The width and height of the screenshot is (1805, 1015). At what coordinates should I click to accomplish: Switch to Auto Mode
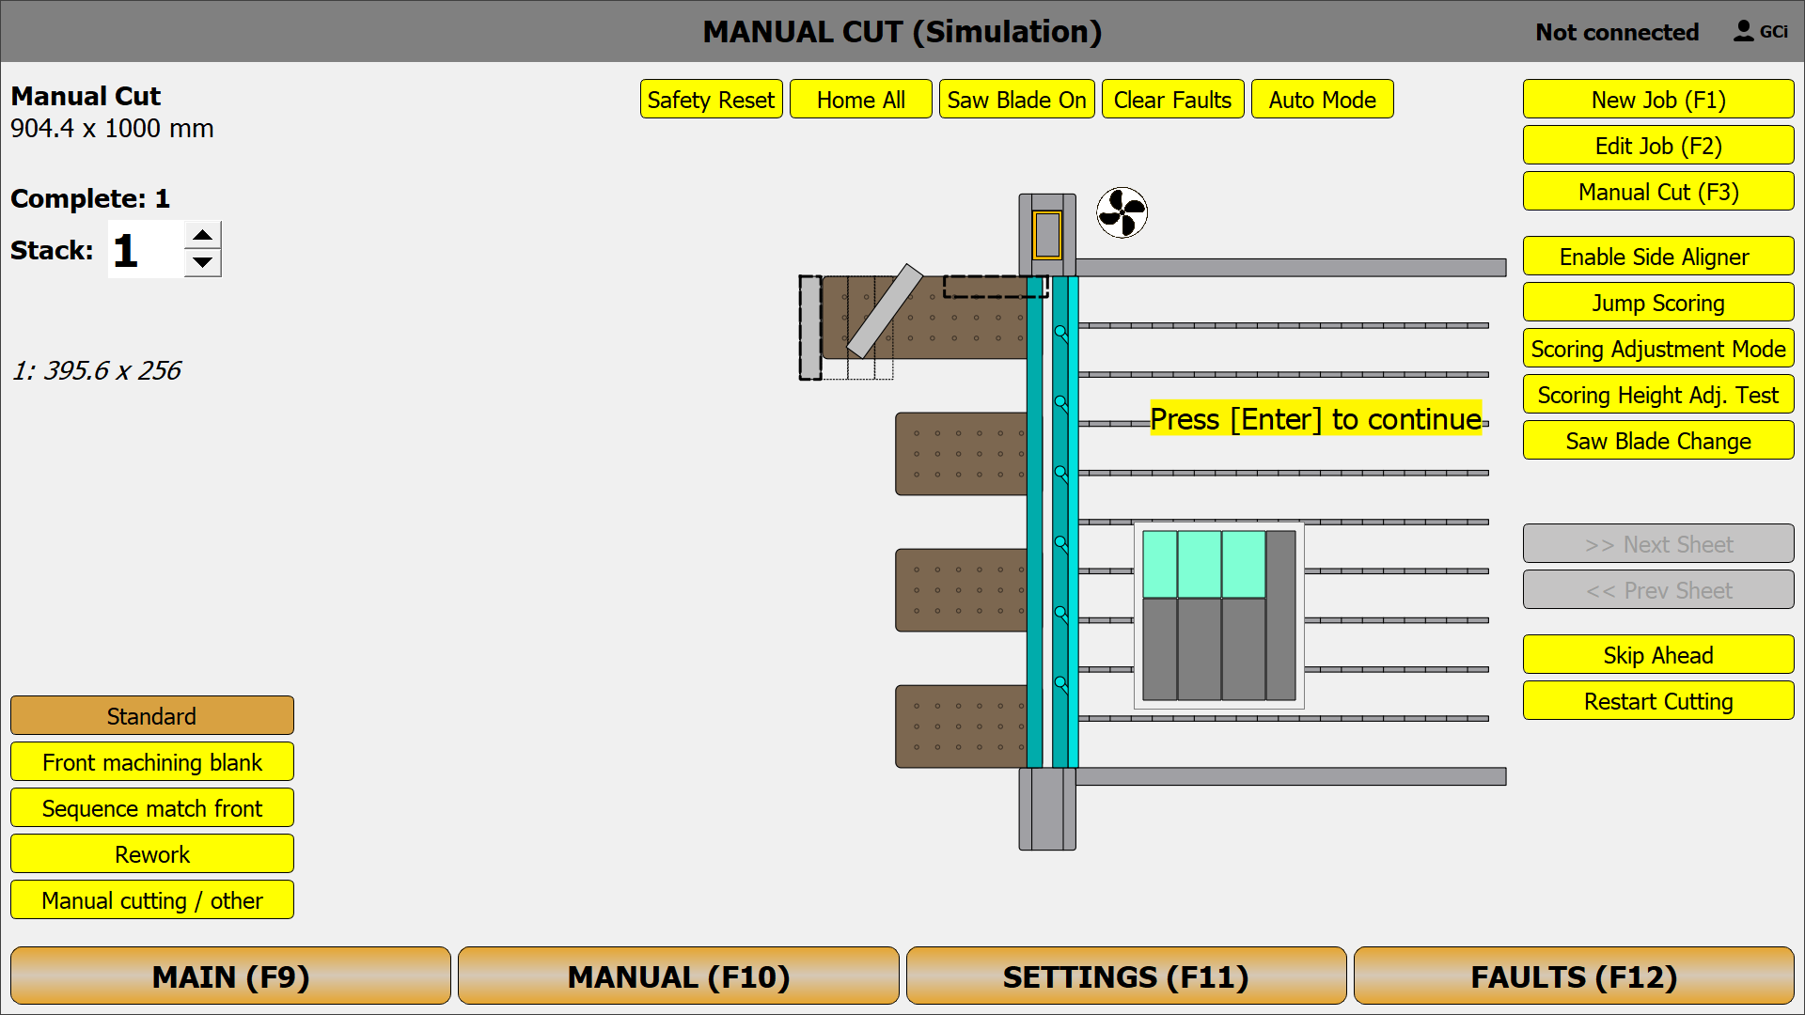pos(1322,99)
